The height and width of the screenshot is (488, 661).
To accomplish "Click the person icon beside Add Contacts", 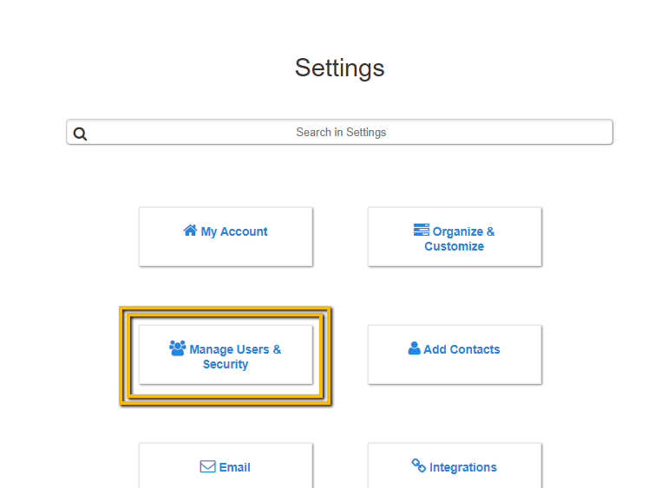I will (x=414, y=348).
